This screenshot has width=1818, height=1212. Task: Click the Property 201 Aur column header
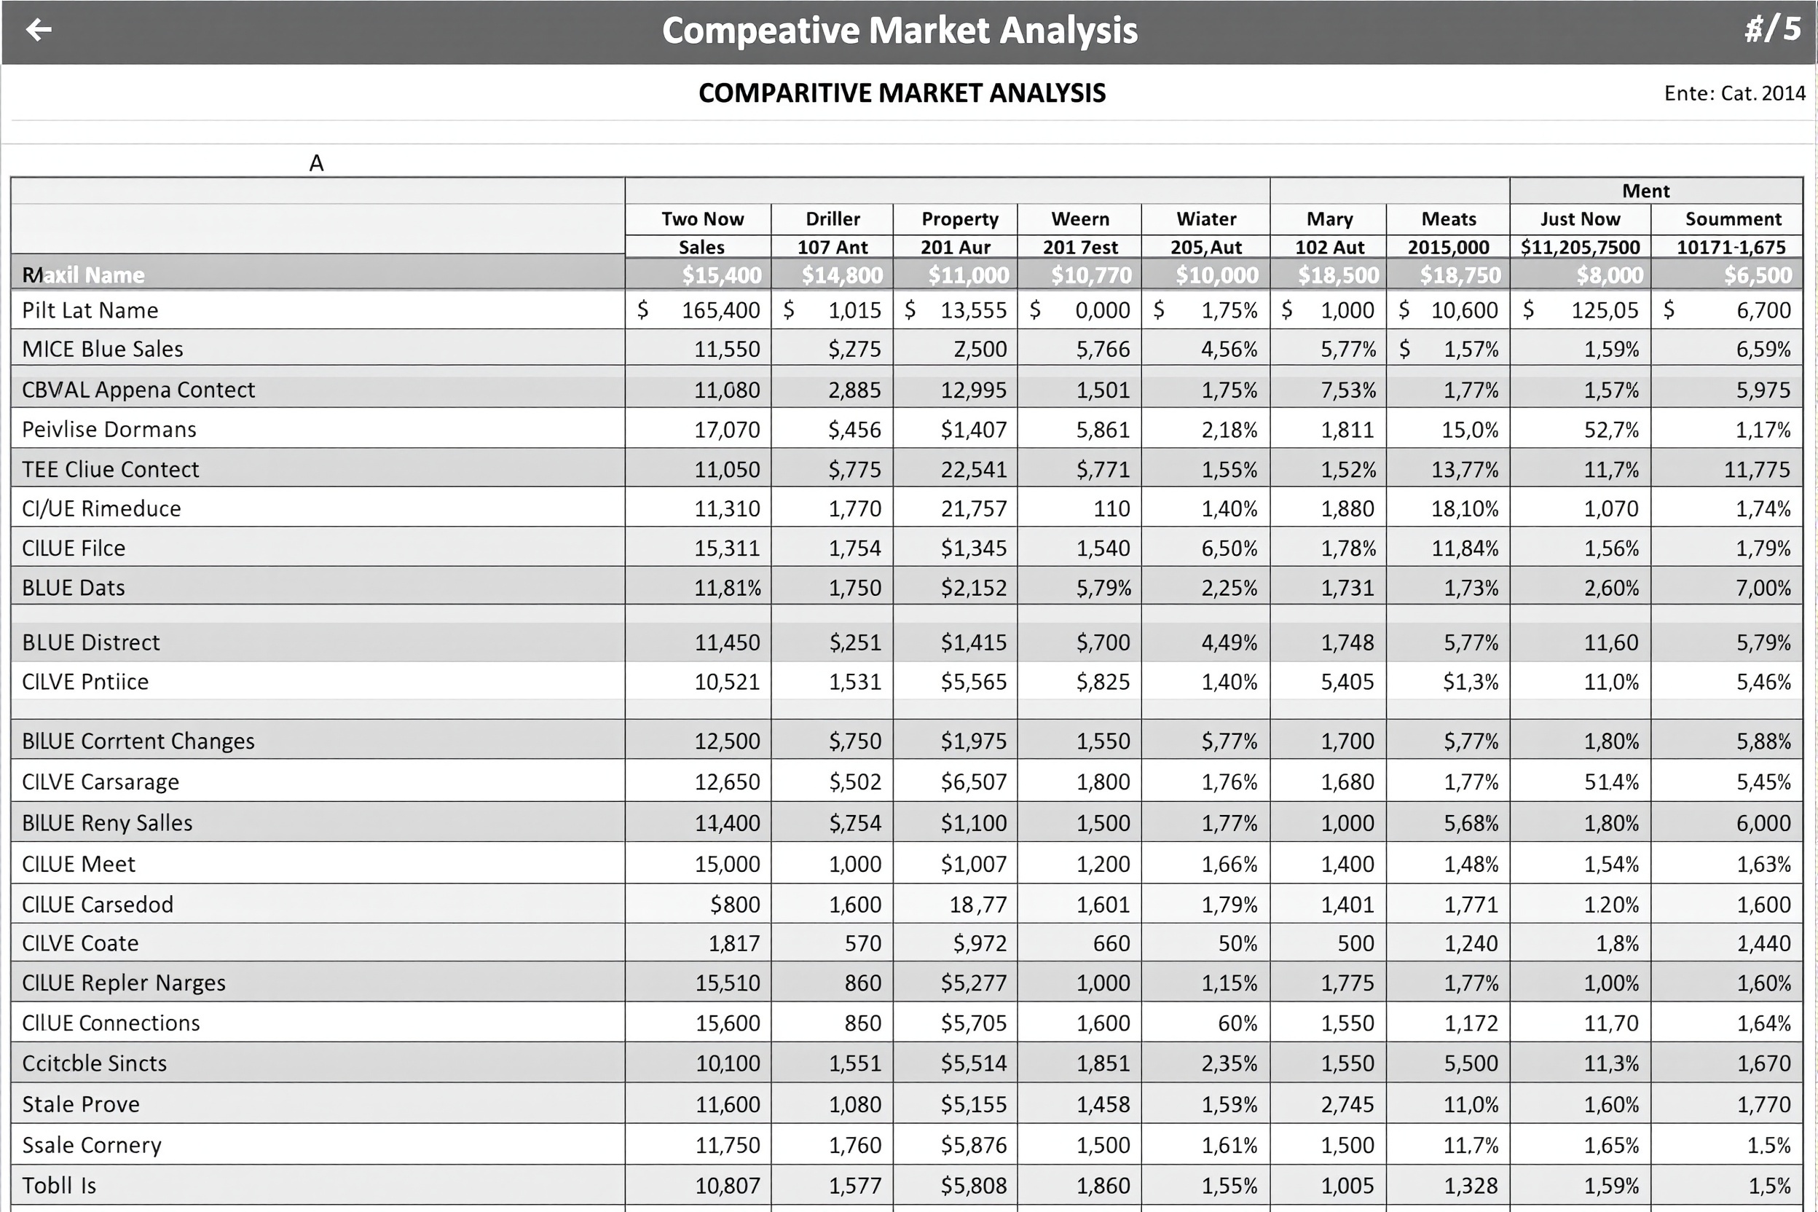click(x=958, y=232)
